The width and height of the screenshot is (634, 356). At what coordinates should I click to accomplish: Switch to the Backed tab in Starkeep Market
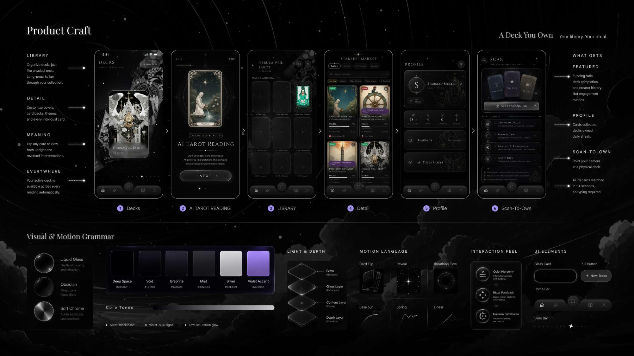pos(347,66)
